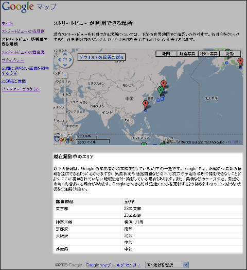Pan the map left with the arrow

coord(60,59)
